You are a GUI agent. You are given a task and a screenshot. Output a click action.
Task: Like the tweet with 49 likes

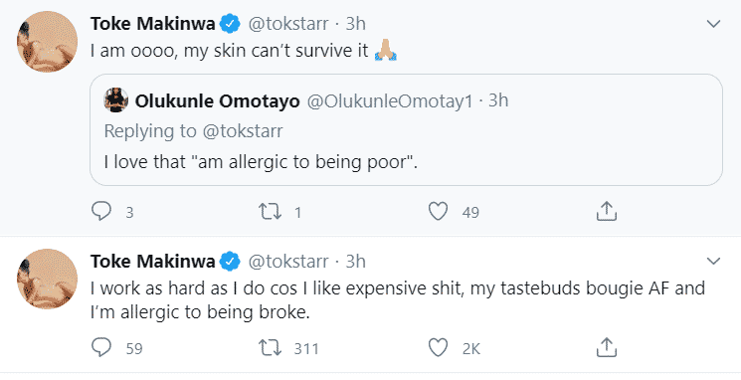438,212
